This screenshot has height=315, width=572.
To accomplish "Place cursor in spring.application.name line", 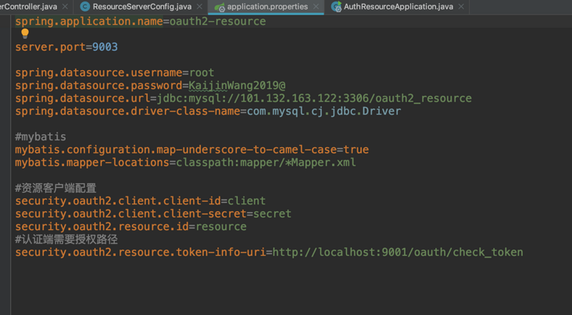I will pos(141,22).
